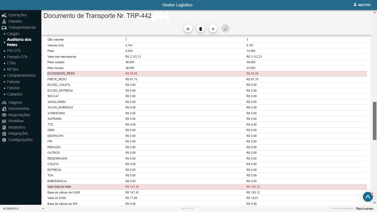The width and height of the screenshot is (377, 212).
Task: Open the BIOMERIEUX company dropdown
Action: (x=23, y=209)
